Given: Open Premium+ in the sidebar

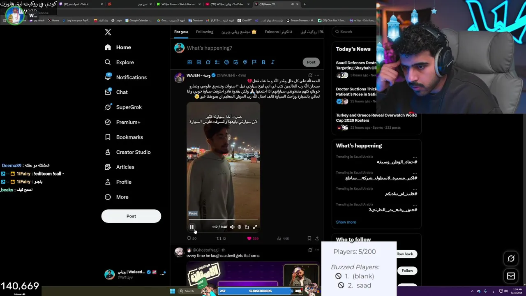Looking at the screenshot, I should pyautogui.click(x=122, y=122).
